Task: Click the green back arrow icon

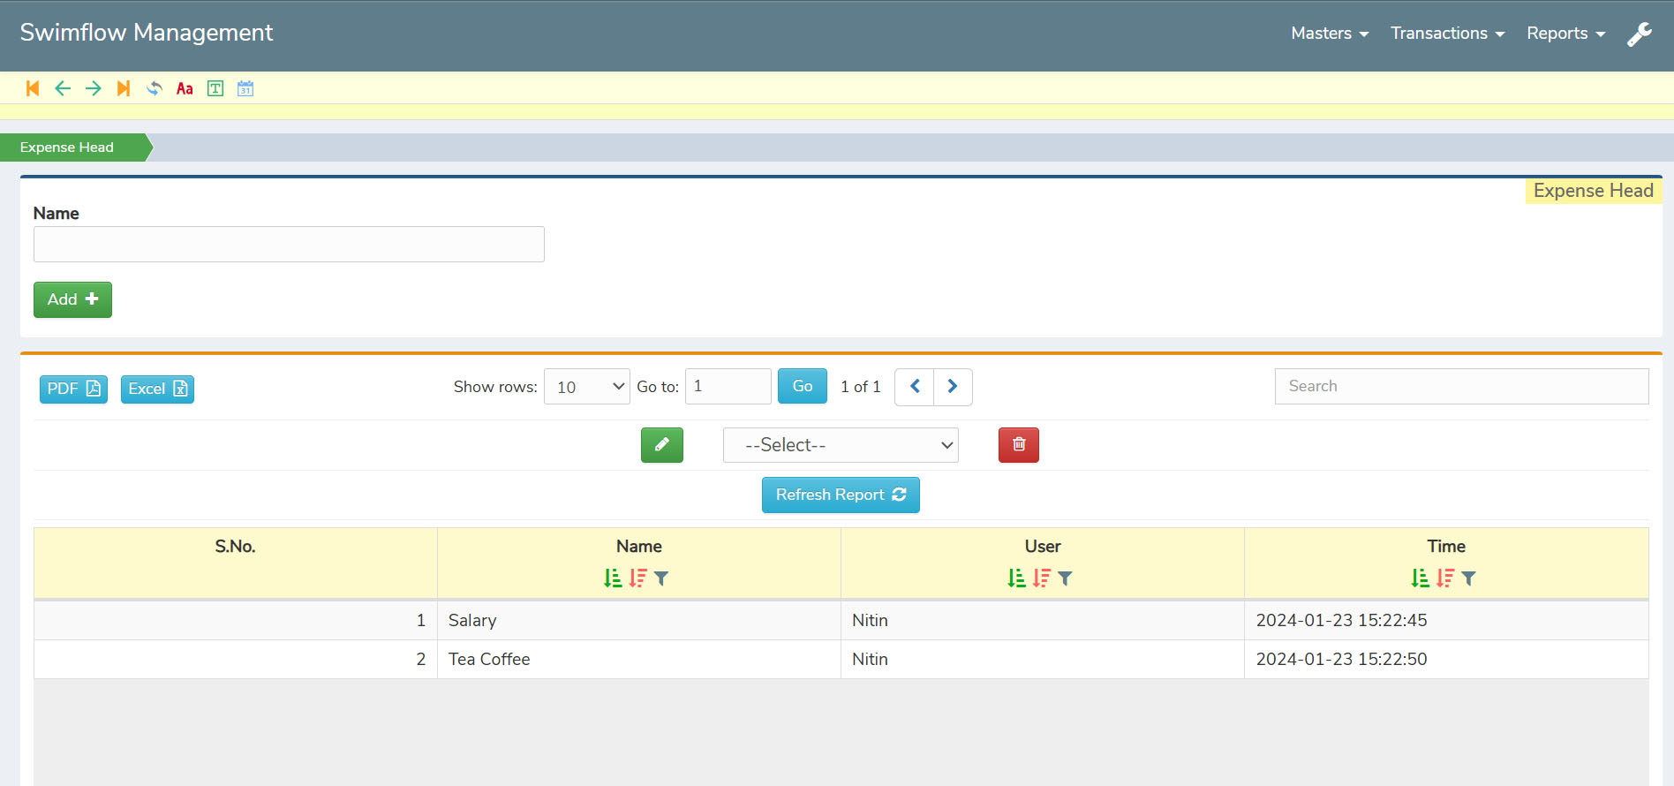Action: [63, 88]
